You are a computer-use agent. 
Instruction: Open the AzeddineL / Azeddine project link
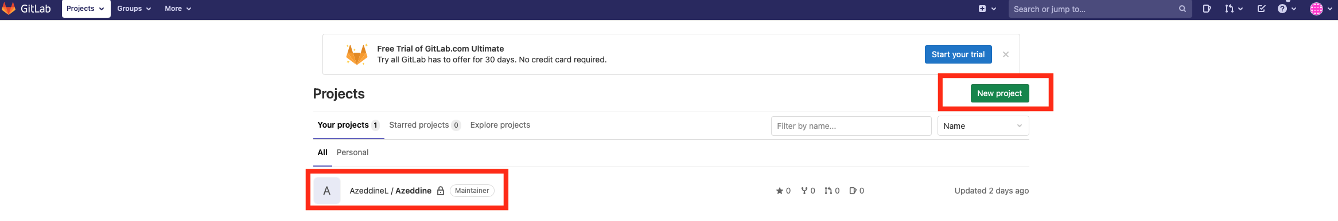390,191
